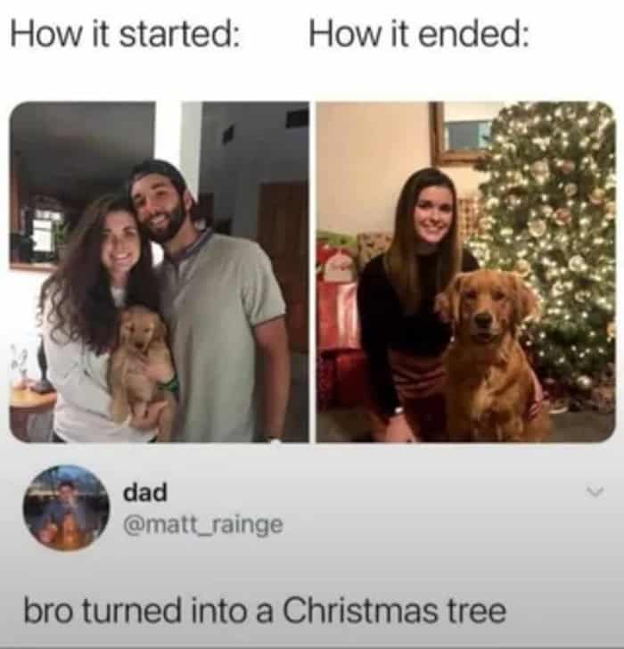The width and height of the screenshot is (624, 649).
Task: Click the display name "dad"
Action: click(x=144, y=492)
